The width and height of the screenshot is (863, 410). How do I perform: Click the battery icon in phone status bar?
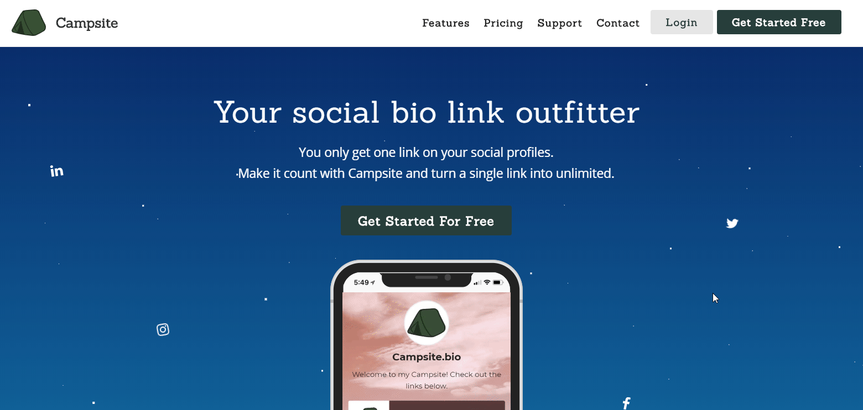(497, 282)
